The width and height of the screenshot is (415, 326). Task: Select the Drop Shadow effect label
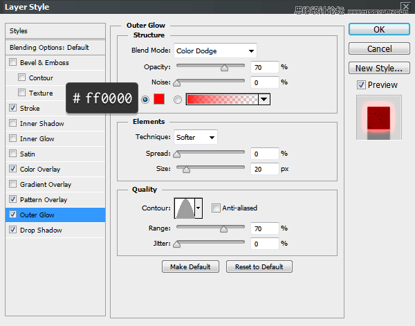[x=41, y=230]
